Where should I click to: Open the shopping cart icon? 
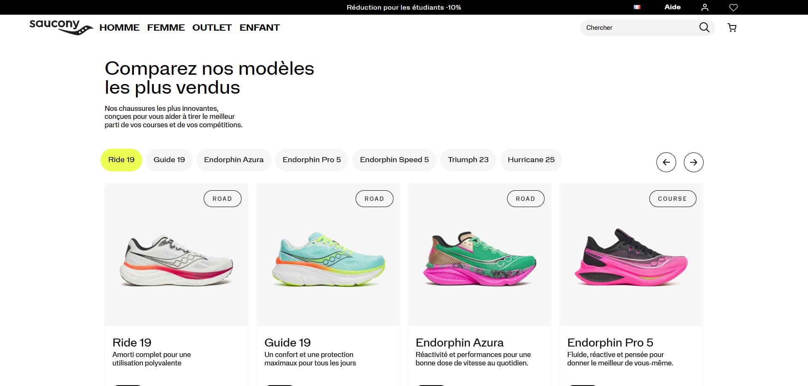(732, 28)
